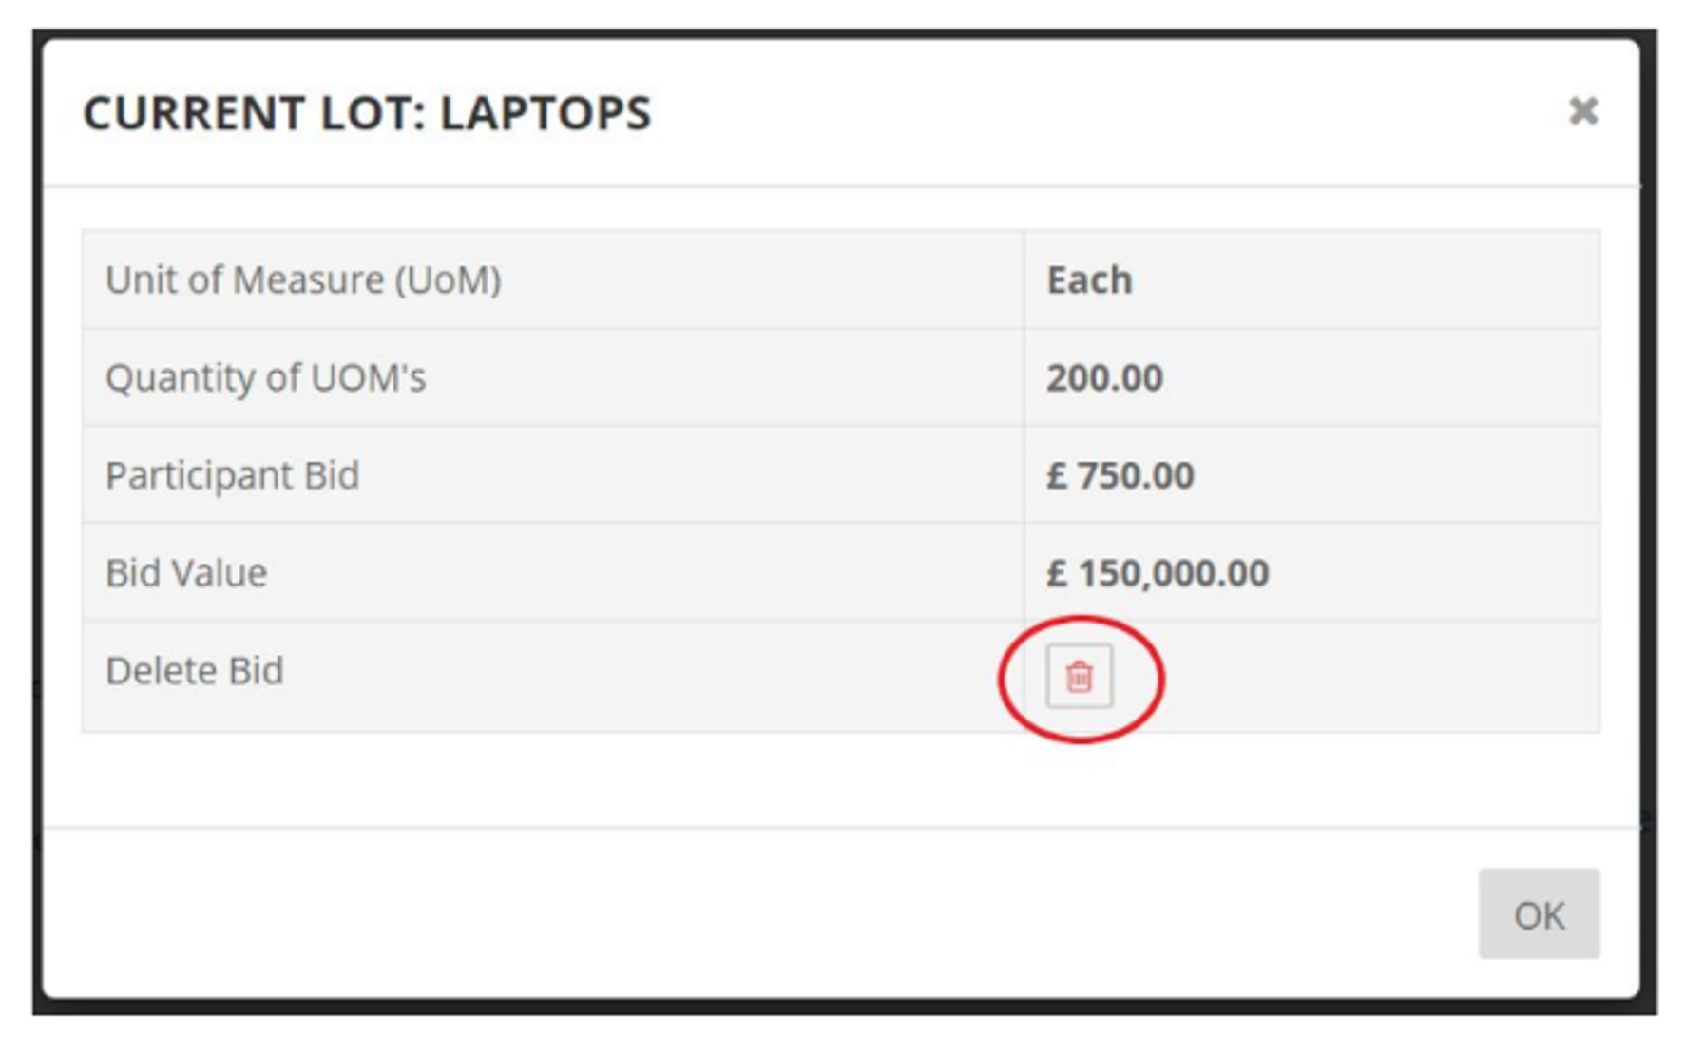1685x1056 pixels.
Task: Select the Unit of Measure label cell
Action: [553, 279]
